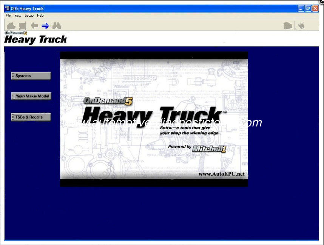The image size is (324, 245).
Task: Click the OD5 app icon in title bar
Action: (7, 8)
